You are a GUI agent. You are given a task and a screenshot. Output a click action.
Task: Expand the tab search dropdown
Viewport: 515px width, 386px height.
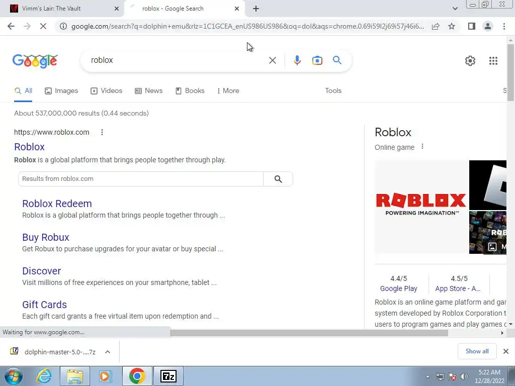point(455,9)
